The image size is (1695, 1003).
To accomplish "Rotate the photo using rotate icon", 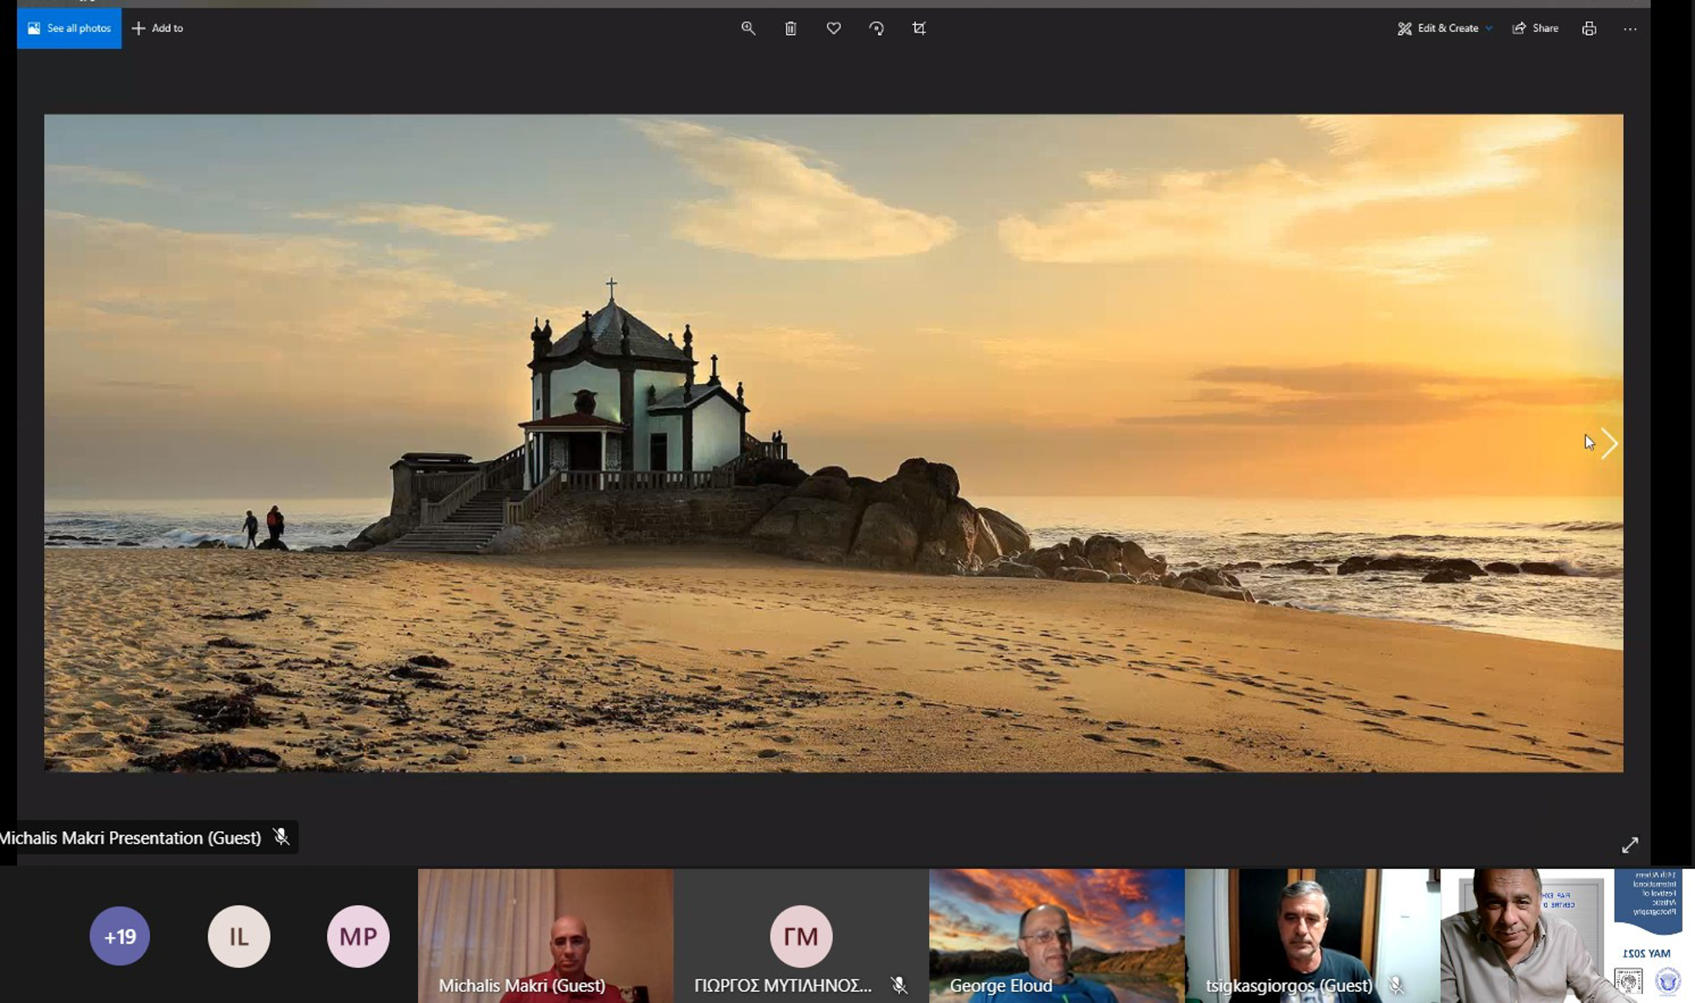I will pos(876,28).
